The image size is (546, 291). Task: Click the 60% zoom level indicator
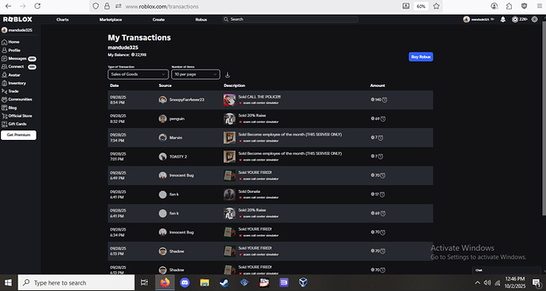tap(421, 6)
